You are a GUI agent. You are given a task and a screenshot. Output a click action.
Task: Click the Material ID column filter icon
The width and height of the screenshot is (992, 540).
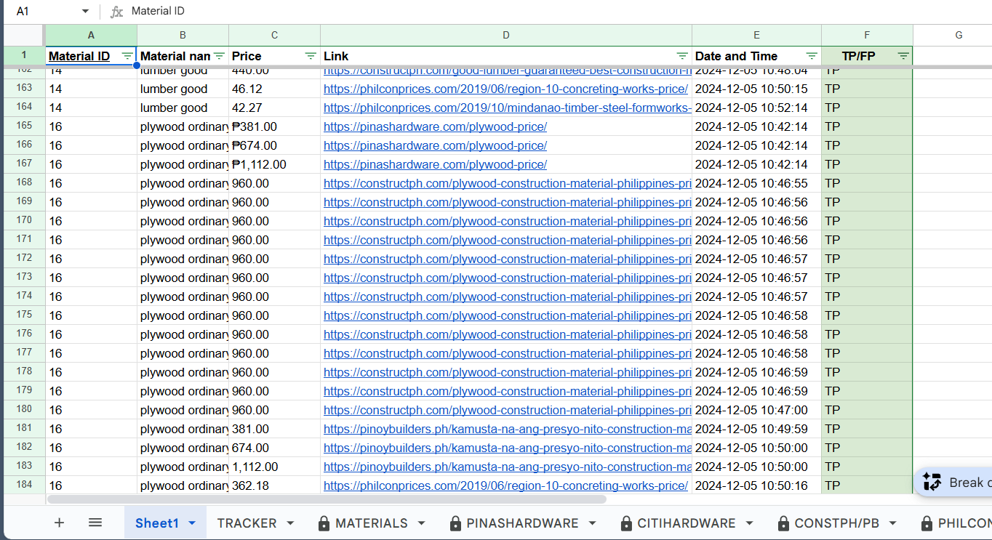click(127, 56)
